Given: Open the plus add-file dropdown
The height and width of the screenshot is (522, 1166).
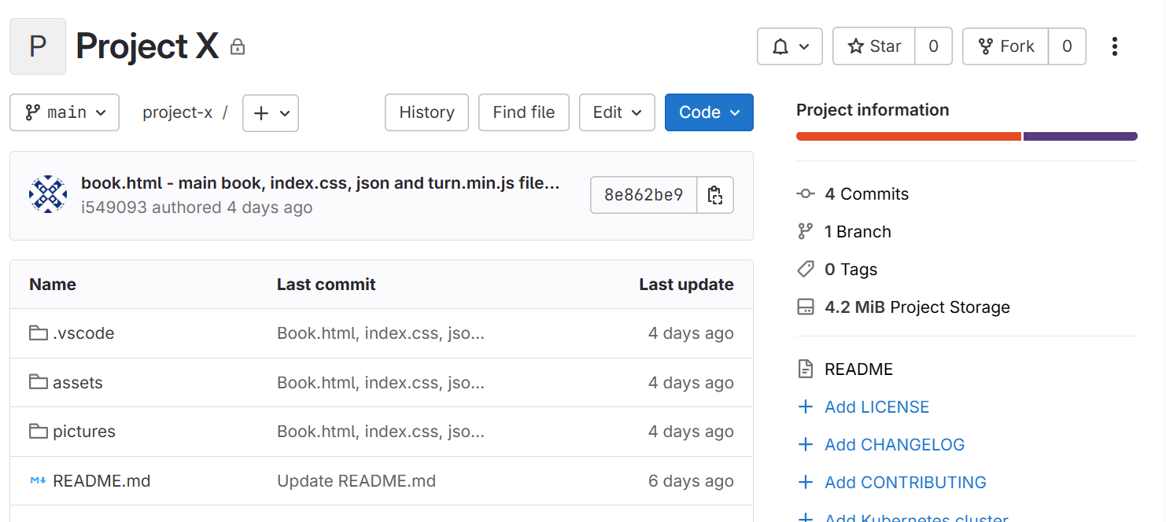Looking at the screenshot, I should point(271,112).
